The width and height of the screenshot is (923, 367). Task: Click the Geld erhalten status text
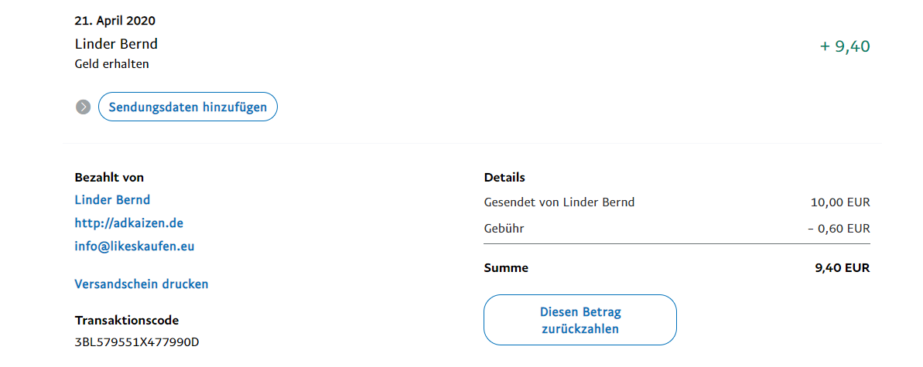pyautogui.click(x=111, y=64)
